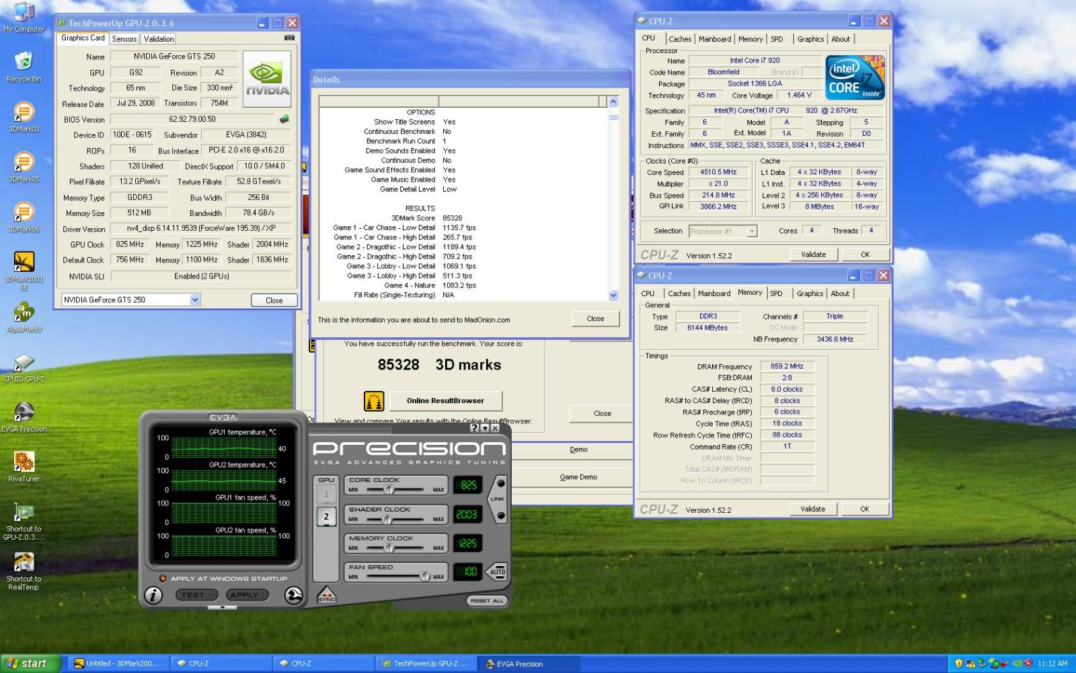Click RESET ALL in Precision

(487, 600)
